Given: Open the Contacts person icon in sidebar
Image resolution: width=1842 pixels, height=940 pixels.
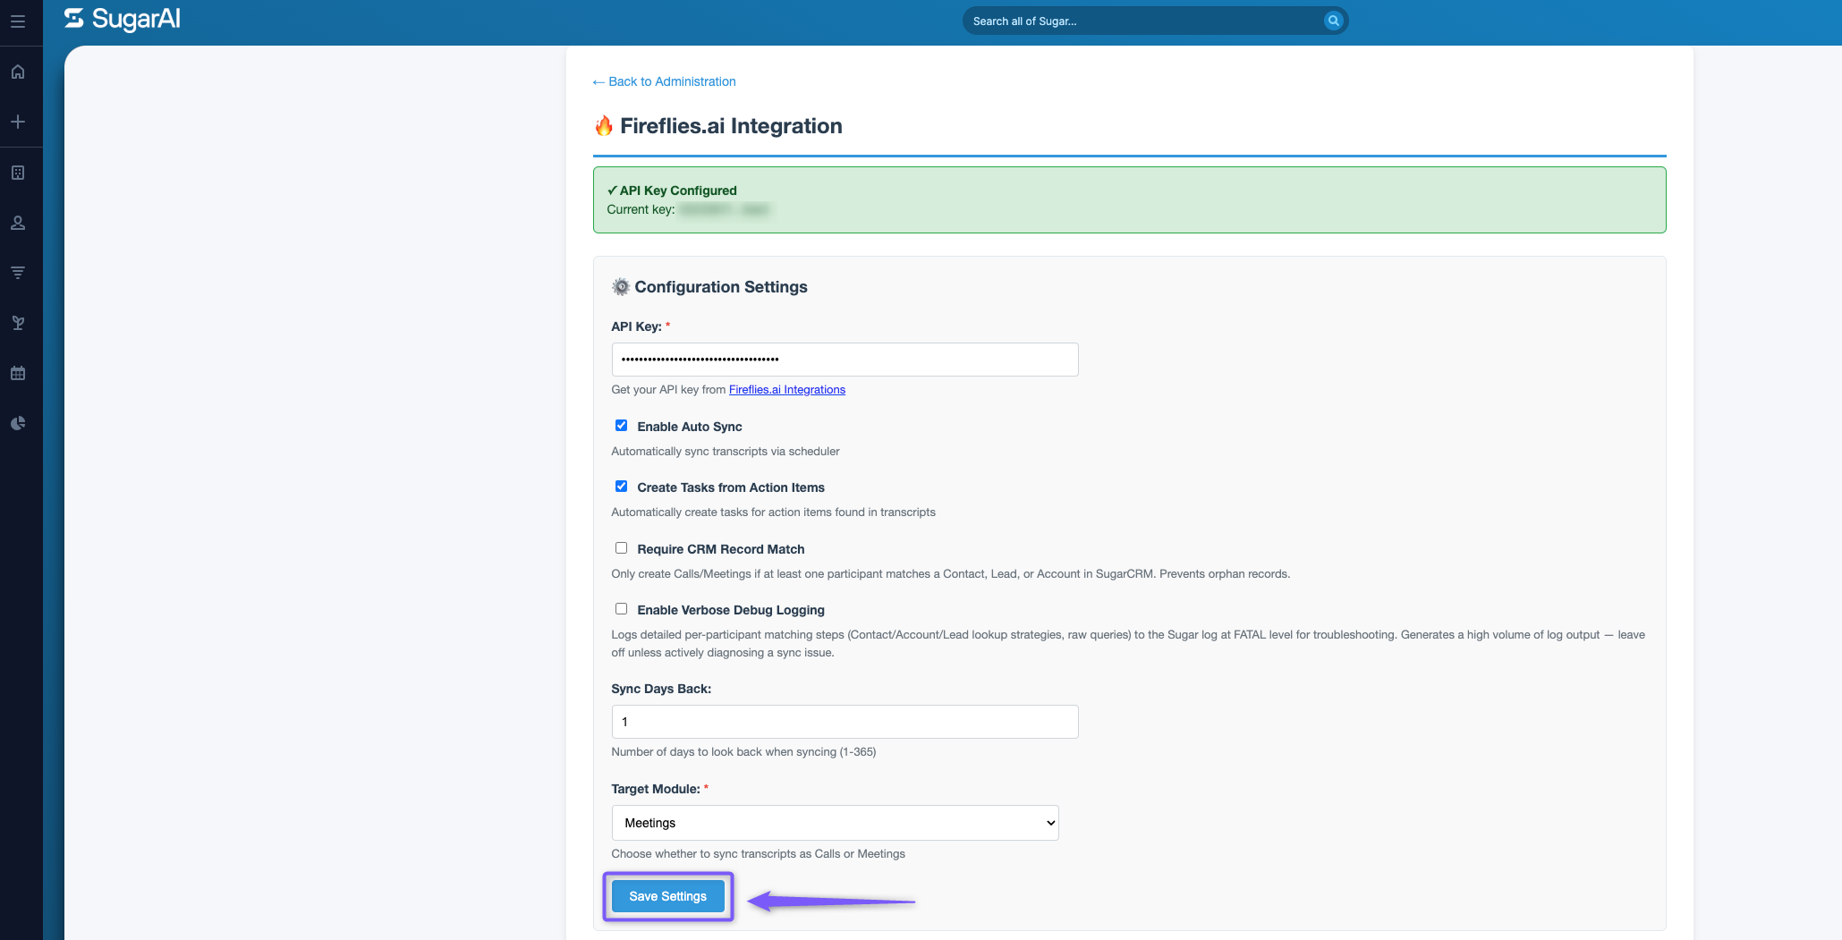Looking at the screenshot, I should pyautogui.click(x=18, y=223).
